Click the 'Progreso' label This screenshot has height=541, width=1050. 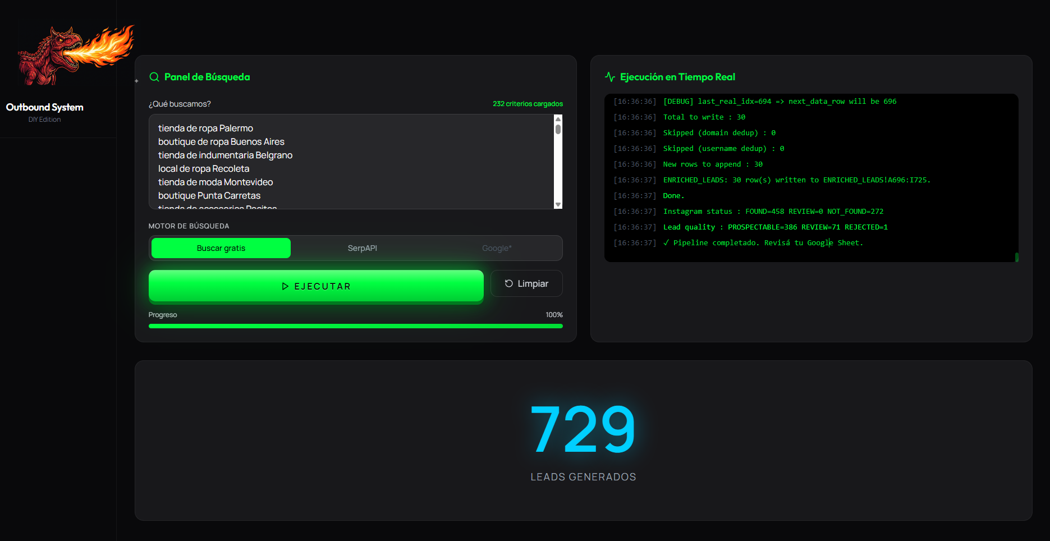[x=163, y=315]
